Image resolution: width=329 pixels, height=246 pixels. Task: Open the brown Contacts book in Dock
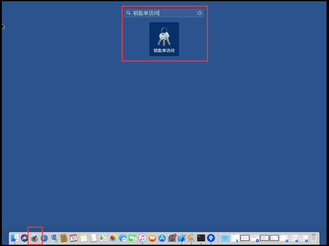click(x=64, y=238)
